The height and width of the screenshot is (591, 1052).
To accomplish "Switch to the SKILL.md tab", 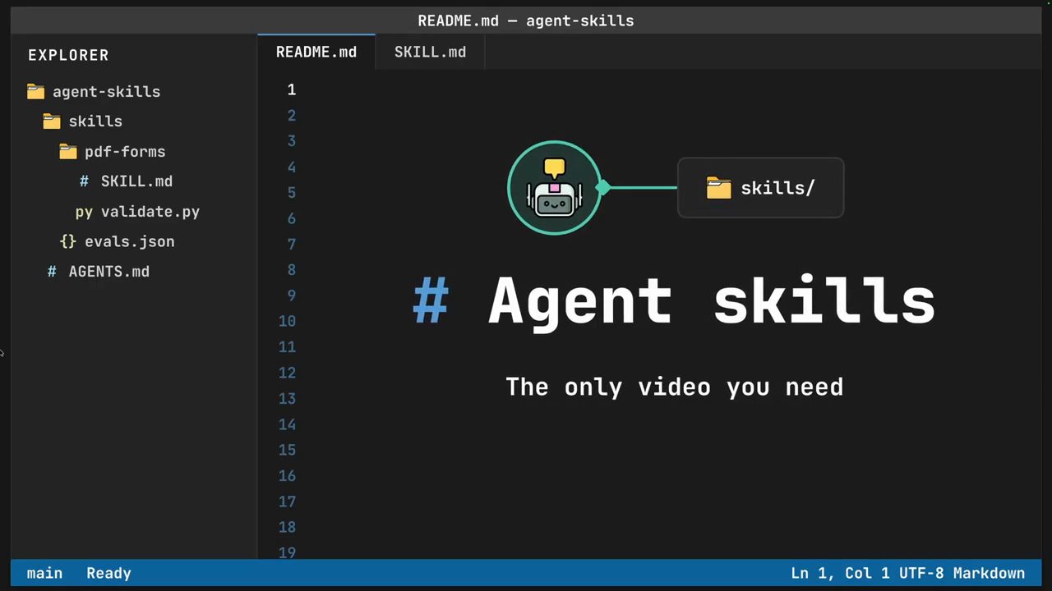I will point(430,52).
